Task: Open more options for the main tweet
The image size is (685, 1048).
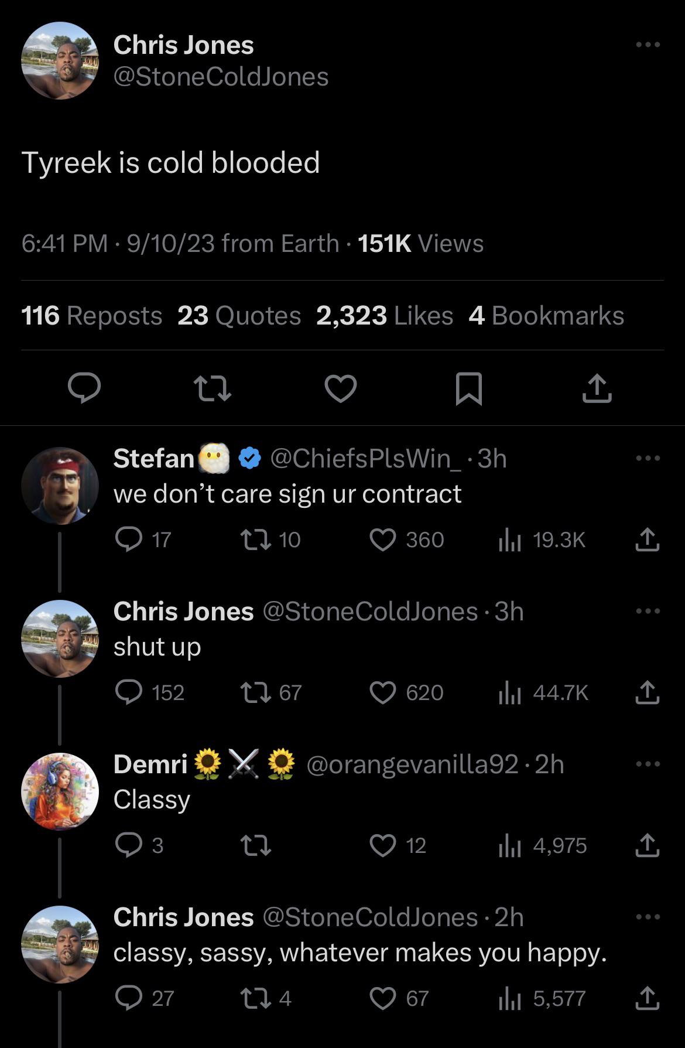Action: 648,45
